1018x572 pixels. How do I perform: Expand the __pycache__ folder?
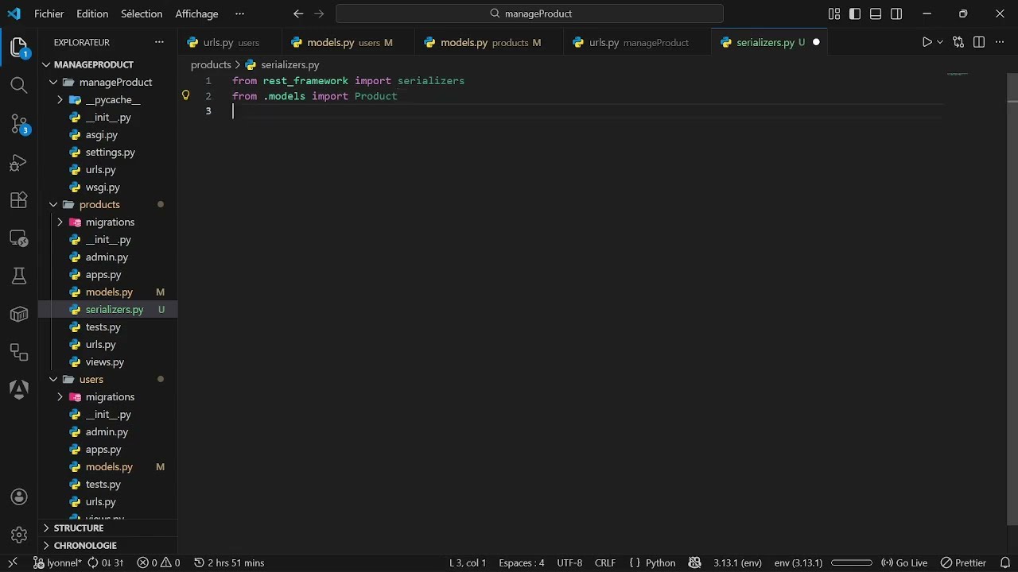[x=60, y=100]
